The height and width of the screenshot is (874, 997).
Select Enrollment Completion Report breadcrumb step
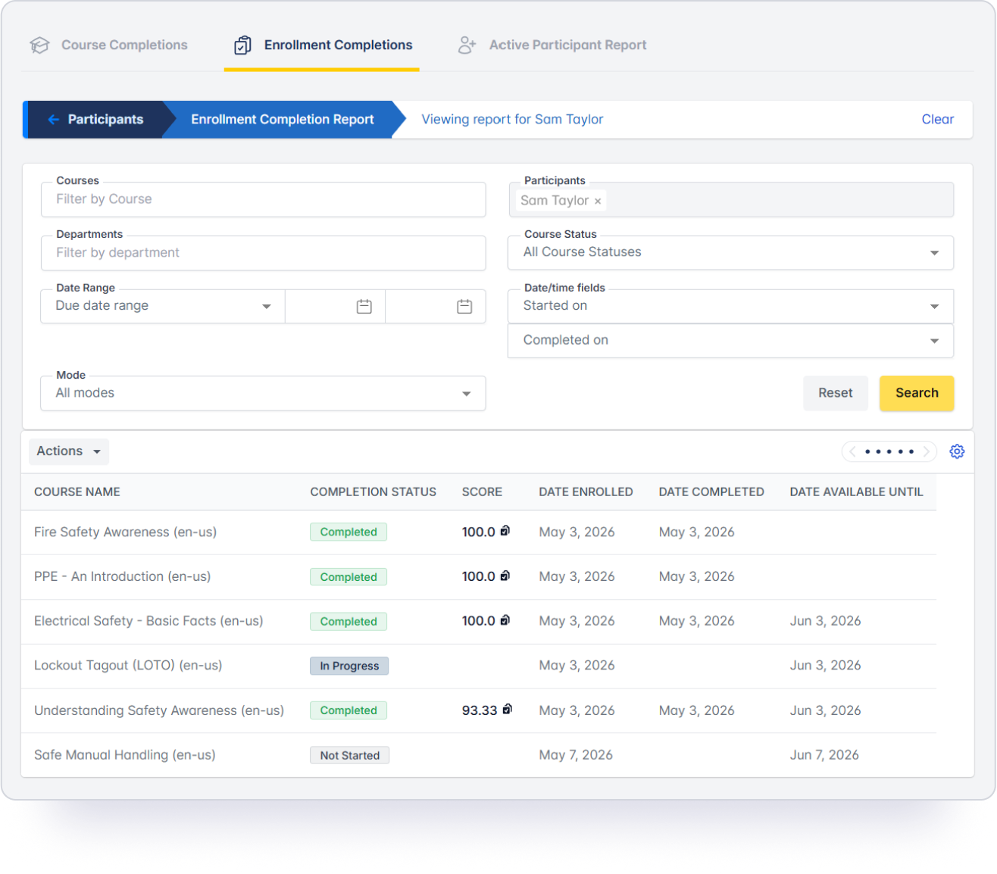pos(283,120)
